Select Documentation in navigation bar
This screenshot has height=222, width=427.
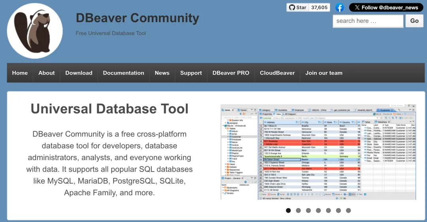[x=123, y=73]
